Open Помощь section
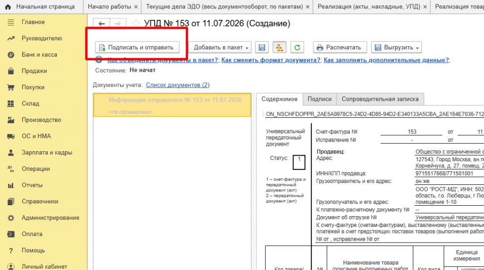Viewport: 484px width, 270px height. tap(34, 251)
